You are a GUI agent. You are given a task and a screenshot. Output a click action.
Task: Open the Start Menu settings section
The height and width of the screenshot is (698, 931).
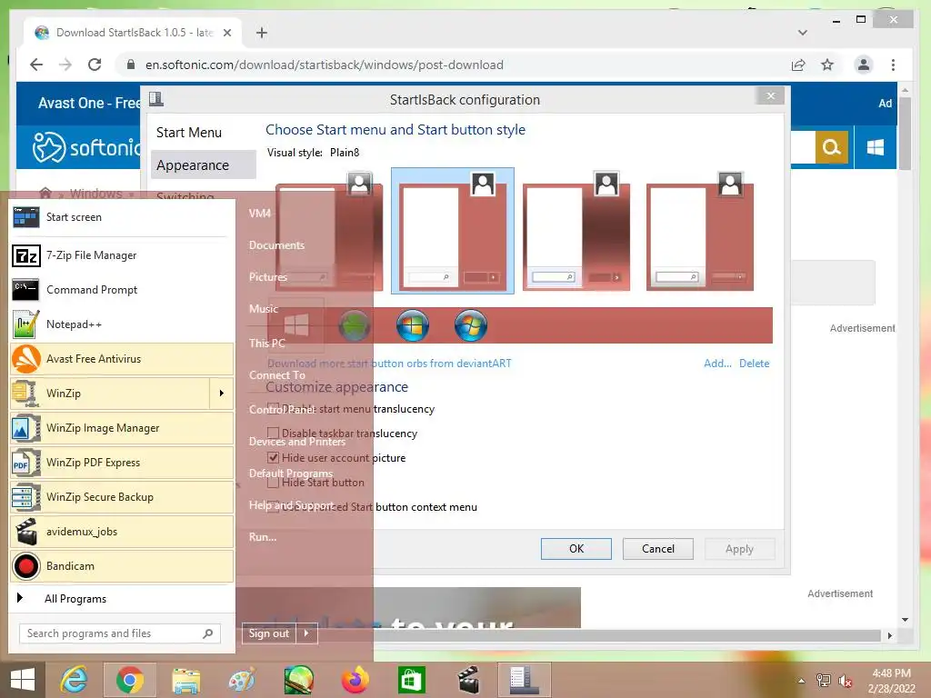tap(189, 133)
